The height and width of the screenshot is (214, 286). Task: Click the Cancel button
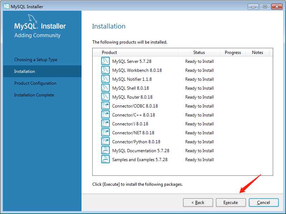pos(263,203)
